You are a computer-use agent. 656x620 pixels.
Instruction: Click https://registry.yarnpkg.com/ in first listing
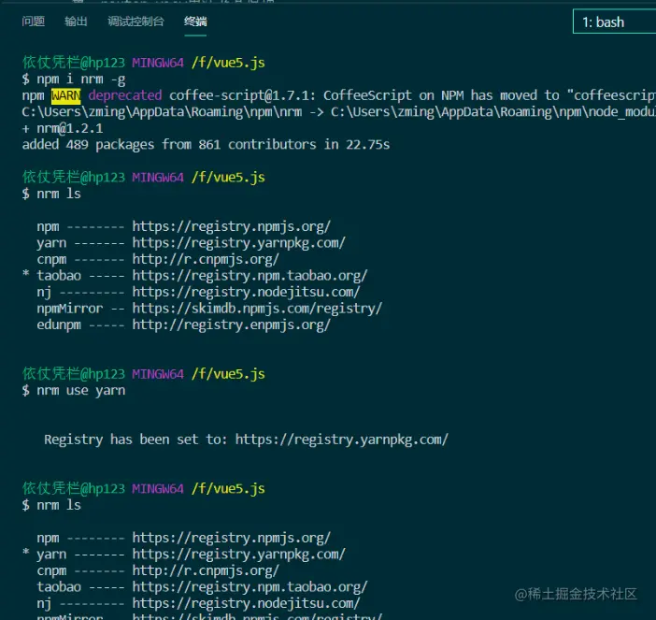pos(239,243)
